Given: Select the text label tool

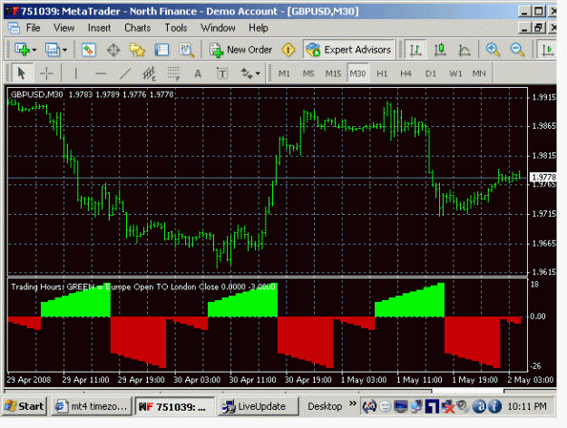Looking at the screenshot, I should pyautogui.click(x=222, y=73).
